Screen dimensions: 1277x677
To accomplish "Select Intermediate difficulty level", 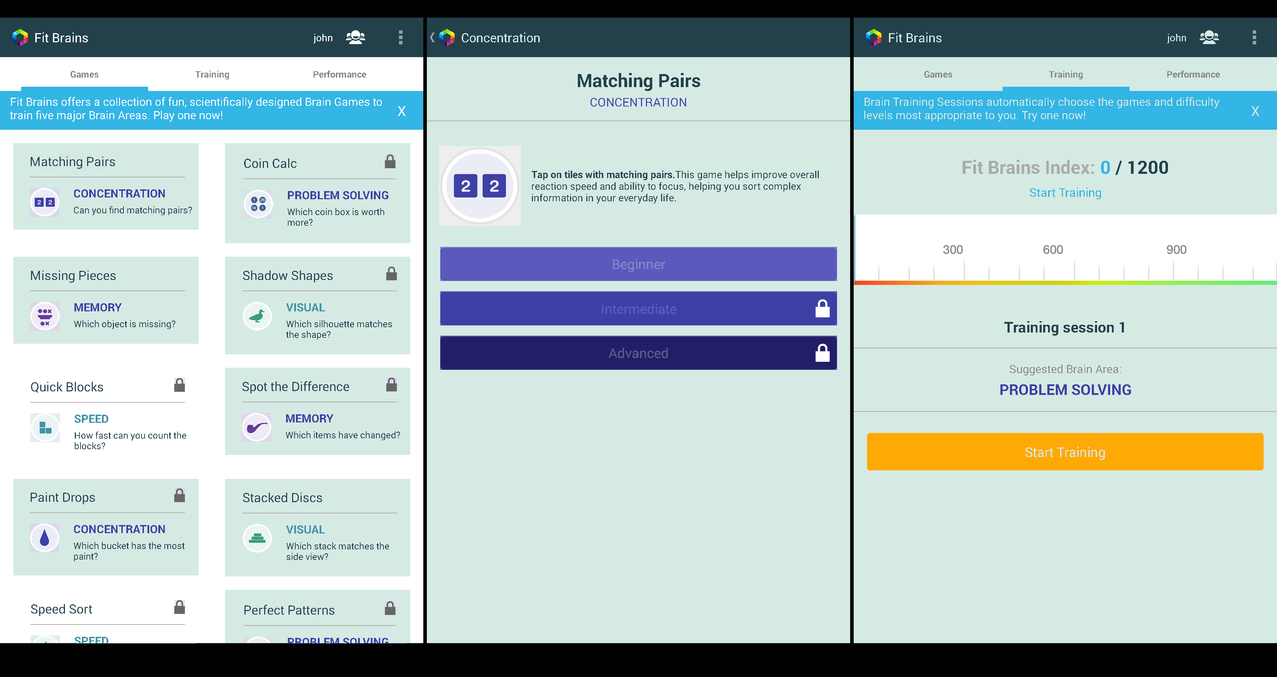I will click(638, 308).
